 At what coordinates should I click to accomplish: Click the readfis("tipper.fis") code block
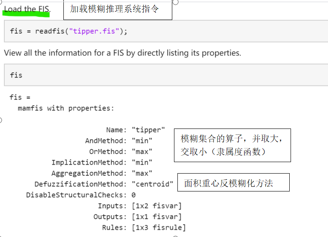(x=166, y=31)
